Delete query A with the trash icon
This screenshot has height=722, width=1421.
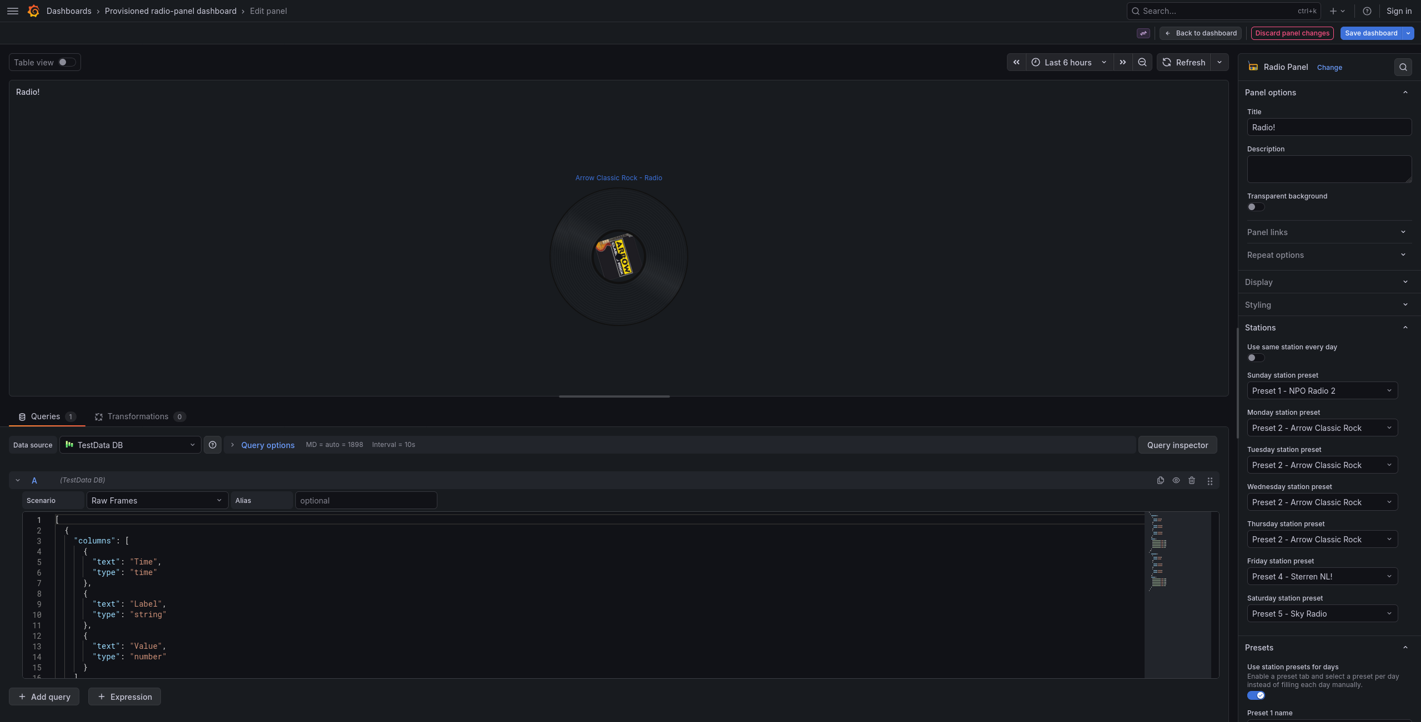[x=1192, y=480]
